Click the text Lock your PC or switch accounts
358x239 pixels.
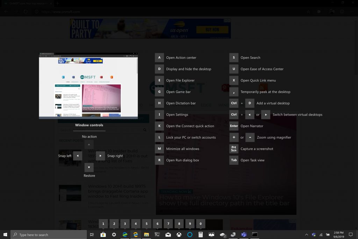click(191, 137)
